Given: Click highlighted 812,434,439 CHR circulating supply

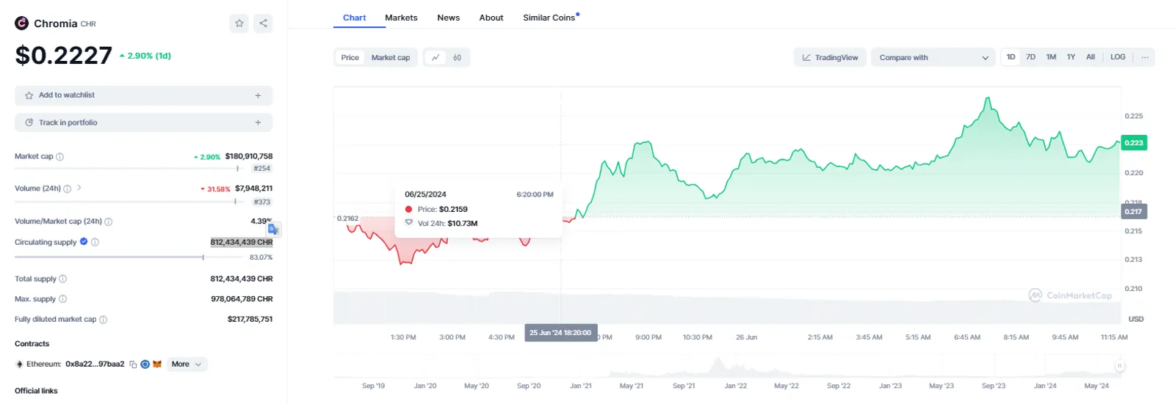Looking at the screenshot, I should (242, 242).
